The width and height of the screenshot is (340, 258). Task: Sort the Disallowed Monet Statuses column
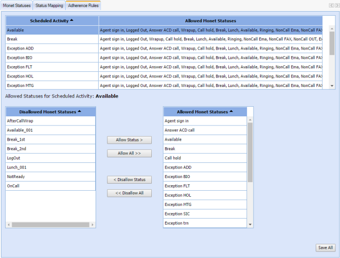pyautogui.click(x=50, y=111)
